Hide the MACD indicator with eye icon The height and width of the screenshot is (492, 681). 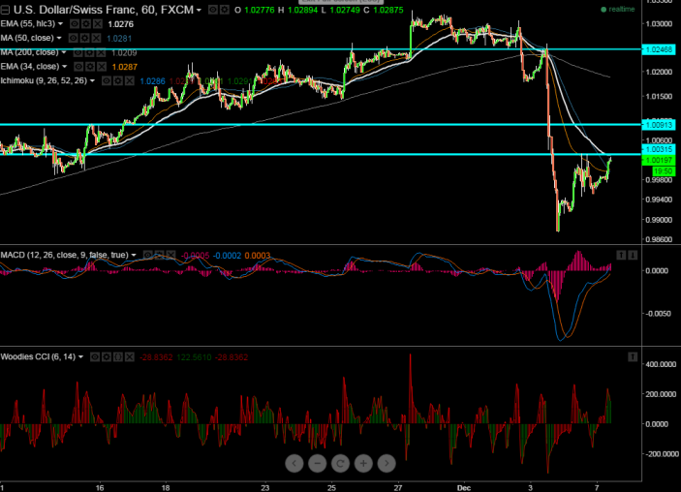tap(148, 255)
